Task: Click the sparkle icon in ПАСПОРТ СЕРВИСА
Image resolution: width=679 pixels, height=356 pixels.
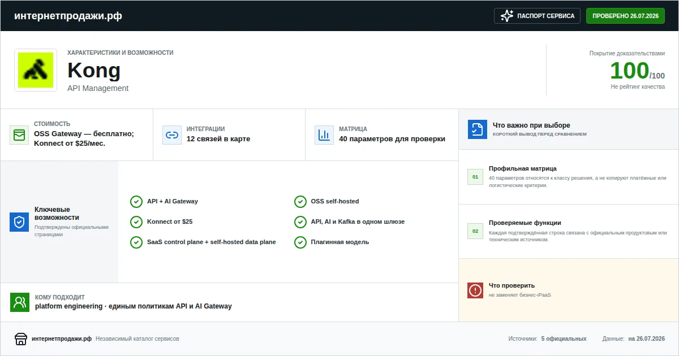Action: (507, 16)
